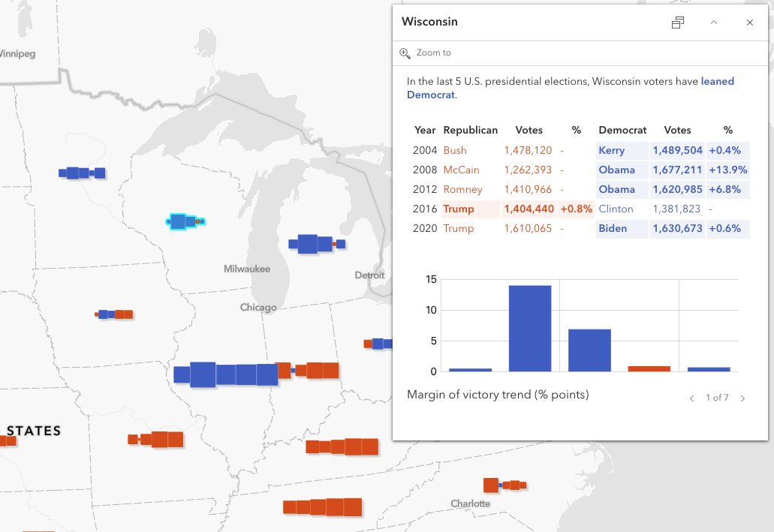Select Biden in the 2020 row

(614, 228)
